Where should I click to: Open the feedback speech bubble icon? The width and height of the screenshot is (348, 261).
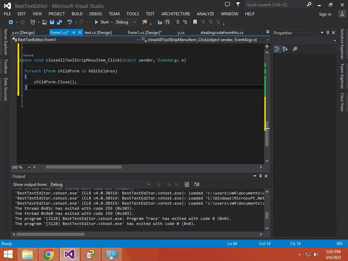pos(227,4)
